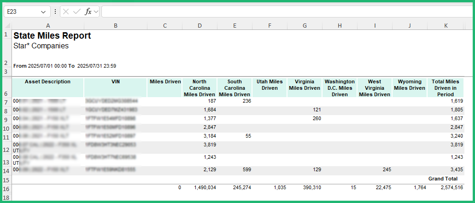Screen dimensions: 475x203
Task: Click the Cancel (X) formula bar icon
Action: pyautogui.click(x=66, y=12)
